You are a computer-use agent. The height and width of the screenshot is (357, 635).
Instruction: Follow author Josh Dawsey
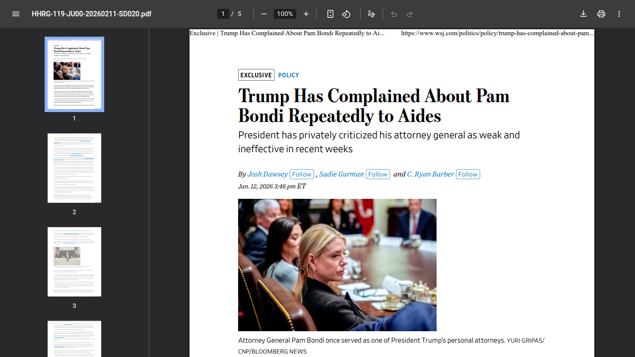coord(302,174)
